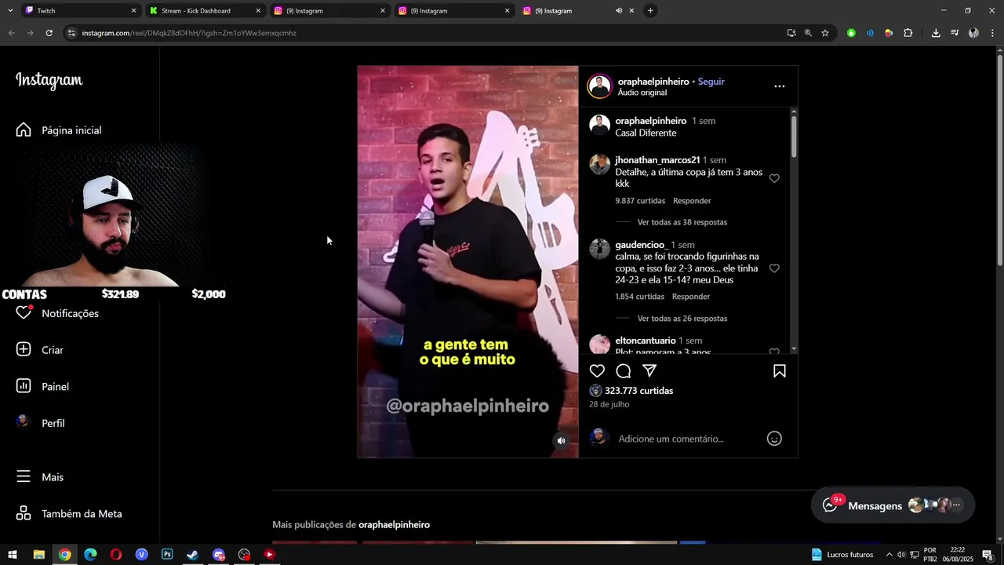Image resolution: width=1004 pixels, height=565 pixels.
Task: Toggle the reel's sound with the speaker icon
Action: [561, 441]
